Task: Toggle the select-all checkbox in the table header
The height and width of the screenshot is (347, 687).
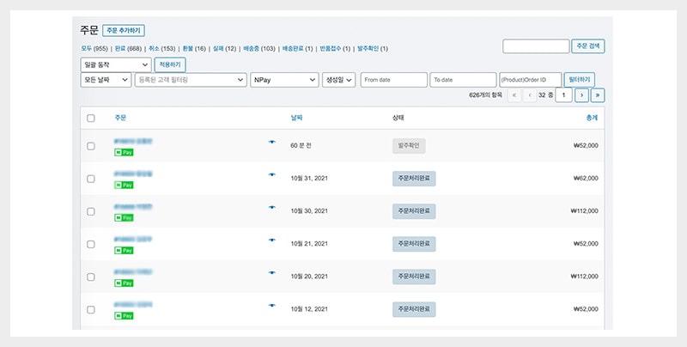Action: click(x=91, y=118)
